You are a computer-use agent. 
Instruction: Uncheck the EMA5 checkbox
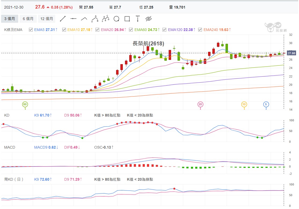click(31, 30)
